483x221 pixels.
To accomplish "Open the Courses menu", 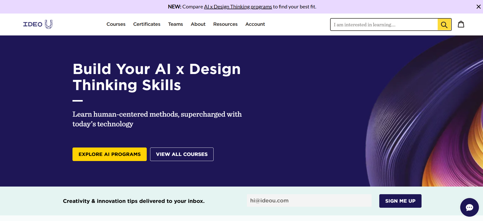I will click(x=116, y=24).
